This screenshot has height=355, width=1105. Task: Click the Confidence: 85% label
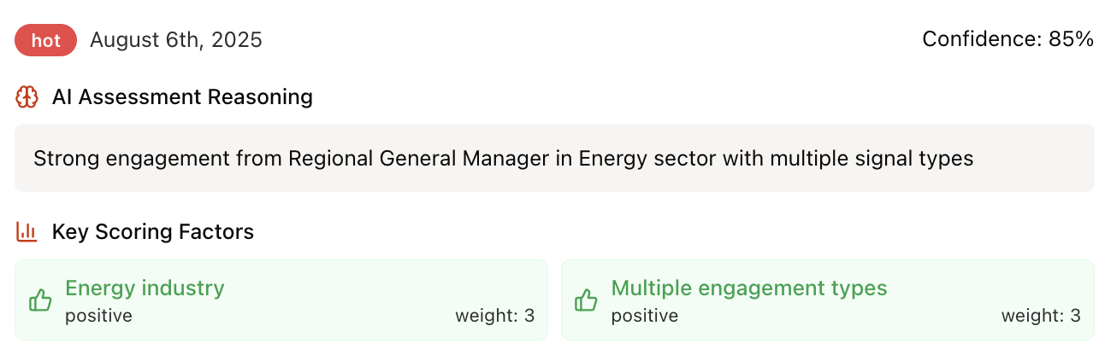(x=1007, y=39)
